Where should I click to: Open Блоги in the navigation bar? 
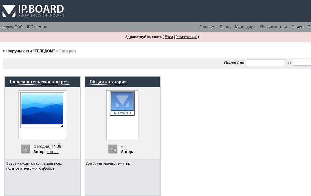(225, 27)
